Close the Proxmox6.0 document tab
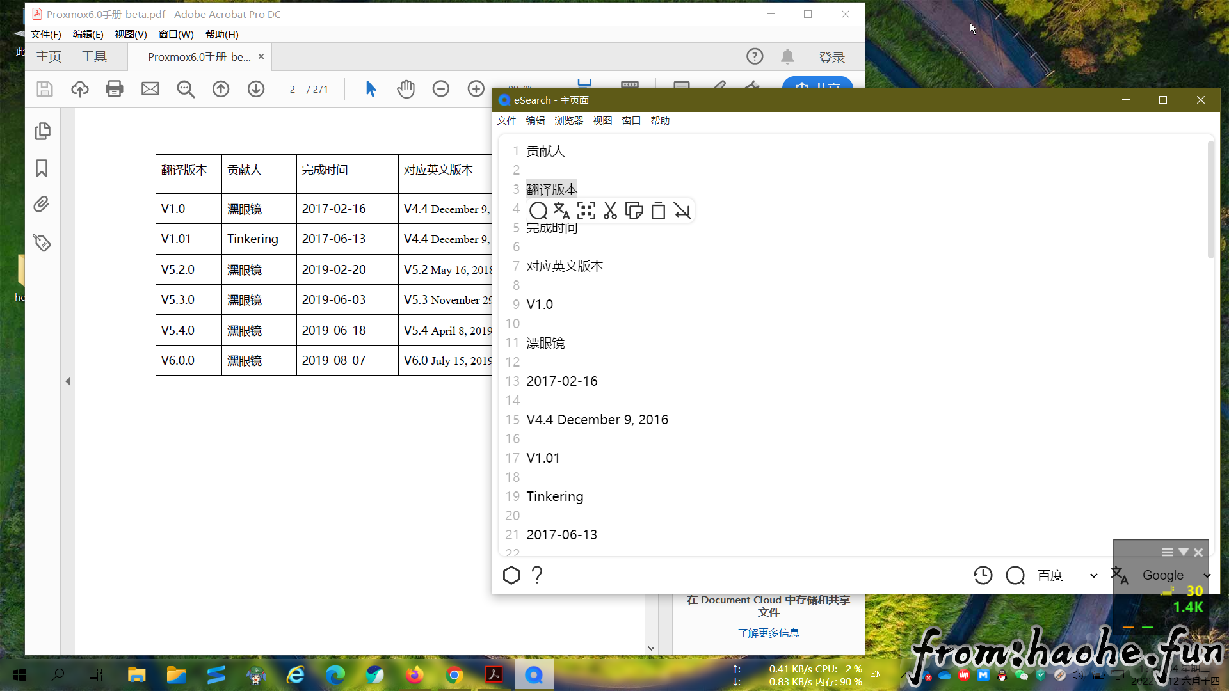Viewport: 1229px width, 691px height. click(261, 56)
